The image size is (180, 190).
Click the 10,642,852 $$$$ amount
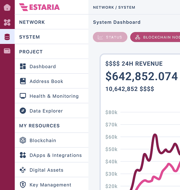click(x=130, y=89)
